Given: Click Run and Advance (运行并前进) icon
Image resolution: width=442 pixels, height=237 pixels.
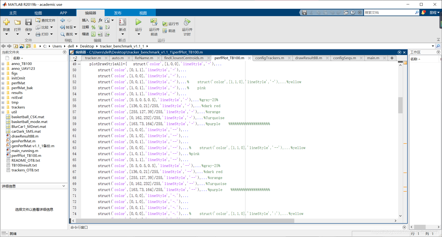Looking at the screenshot, I should [x=154, y=22].
